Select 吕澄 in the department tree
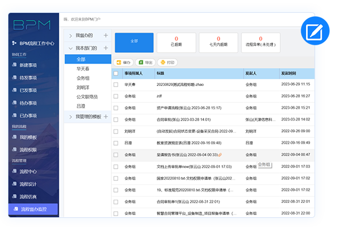Image resolution: width=338 pixels, height=239 pixels. point(80,106)
